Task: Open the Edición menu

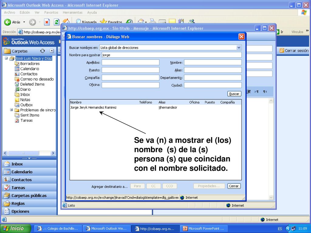Action: [x=25, y=12]
